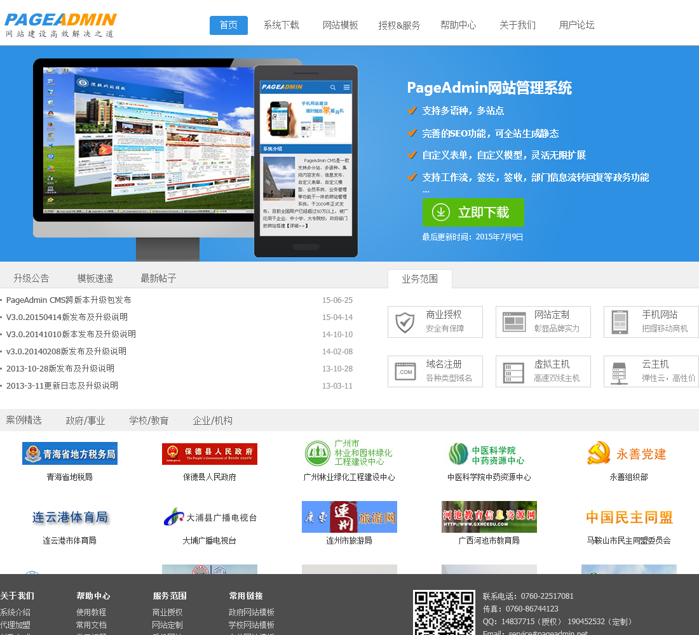Open the 连州市旅游局 caption link
This screenshot has height=635, width=699.
tap(349, 540)
